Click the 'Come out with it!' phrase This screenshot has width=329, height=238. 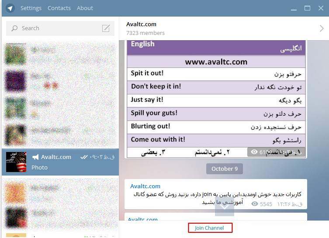[158, 139]
